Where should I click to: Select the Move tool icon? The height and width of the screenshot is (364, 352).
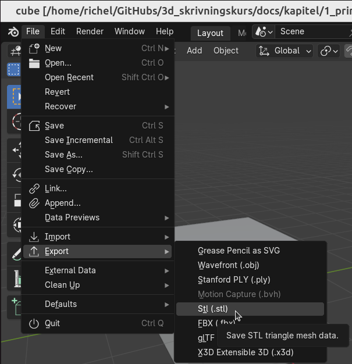pos(15,150)
